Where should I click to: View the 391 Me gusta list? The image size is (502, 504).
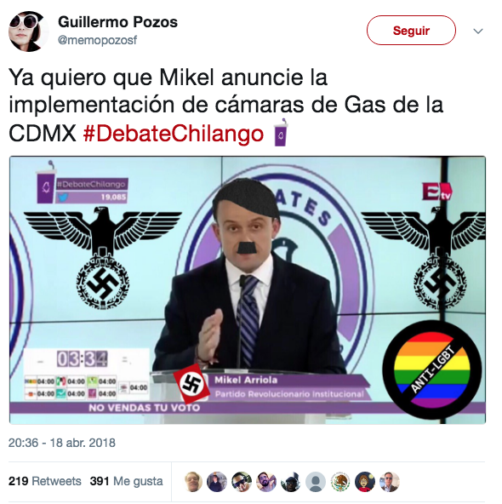point(126,481)
